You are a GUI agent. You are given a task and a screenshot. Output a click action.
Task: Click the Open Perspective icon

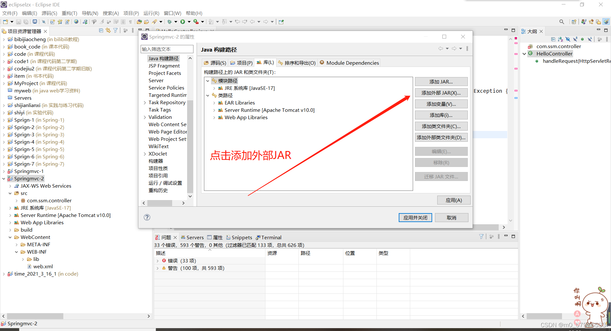(574, 22)
